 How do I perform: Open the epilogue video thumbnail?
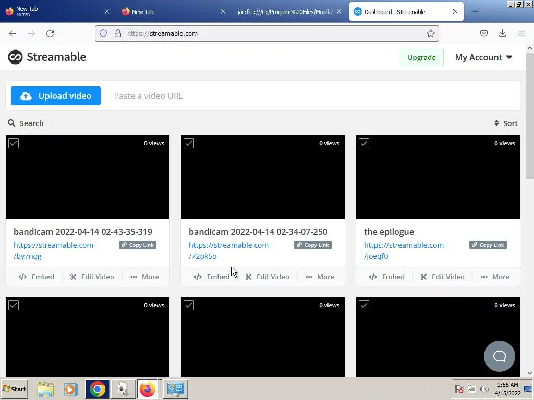438,177
